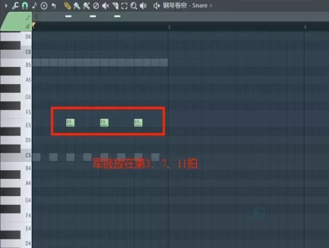
Task: Select the Delete tool circle-slash icon
Action: [96, 6]
